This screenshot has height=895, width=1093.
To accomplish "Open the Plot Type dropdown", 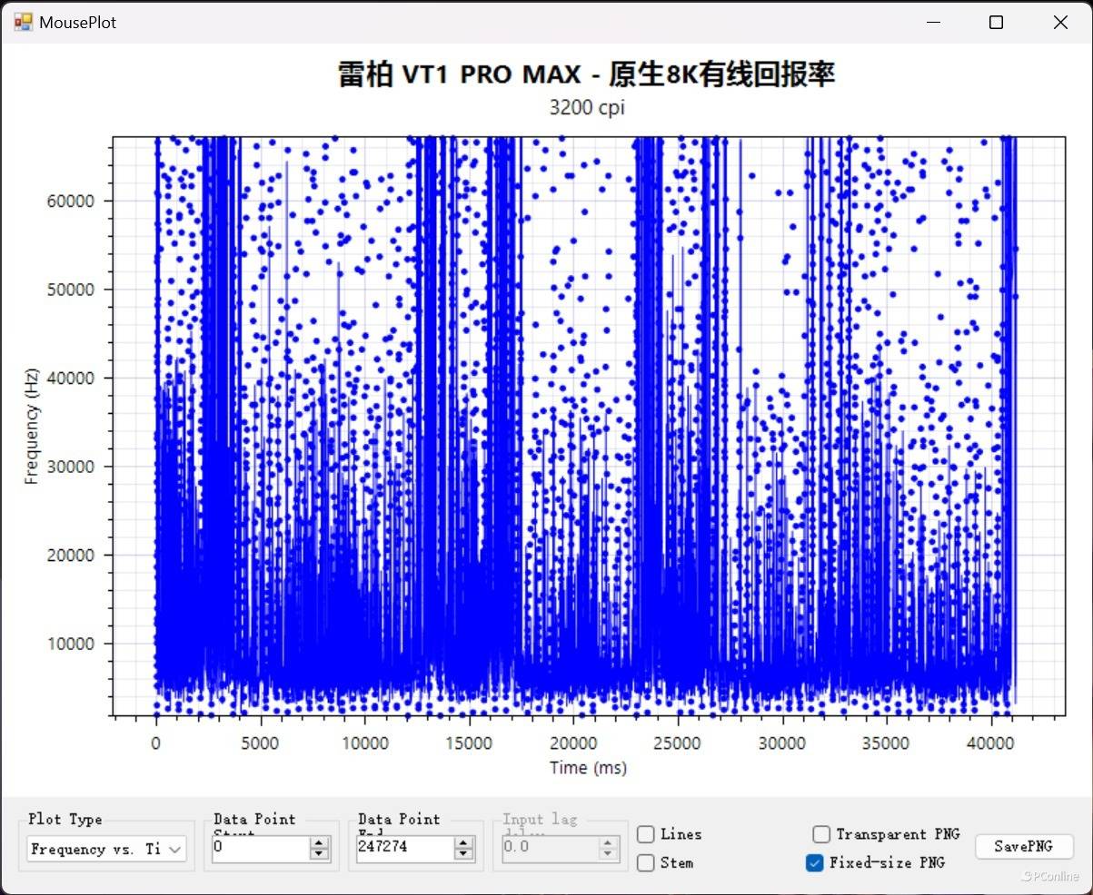I will (x=106, y=849).
